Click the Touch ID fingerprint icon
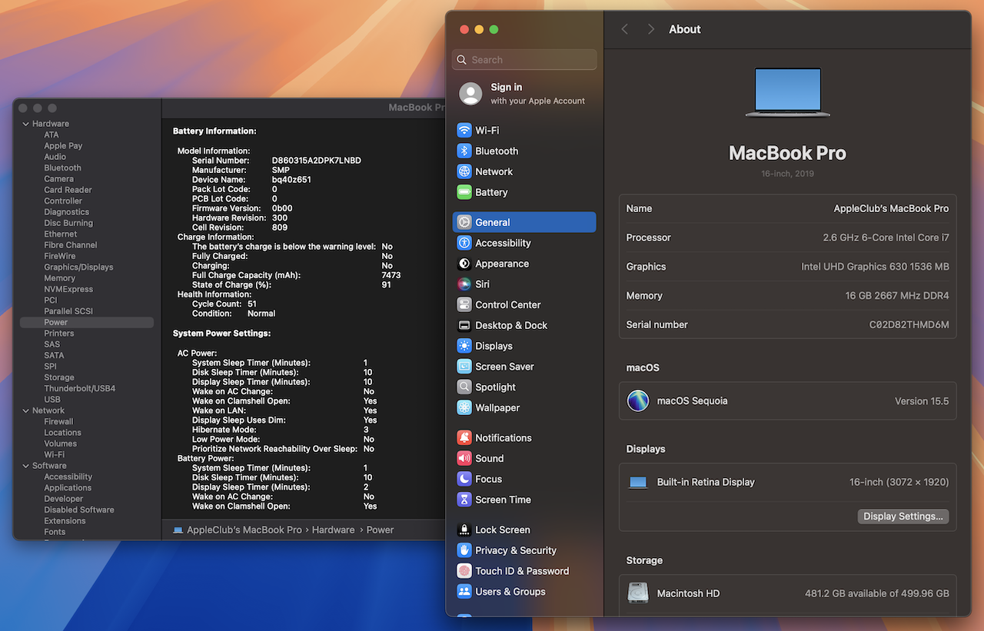This screenshot has height=631, width=984. click(x=464, y=571)
